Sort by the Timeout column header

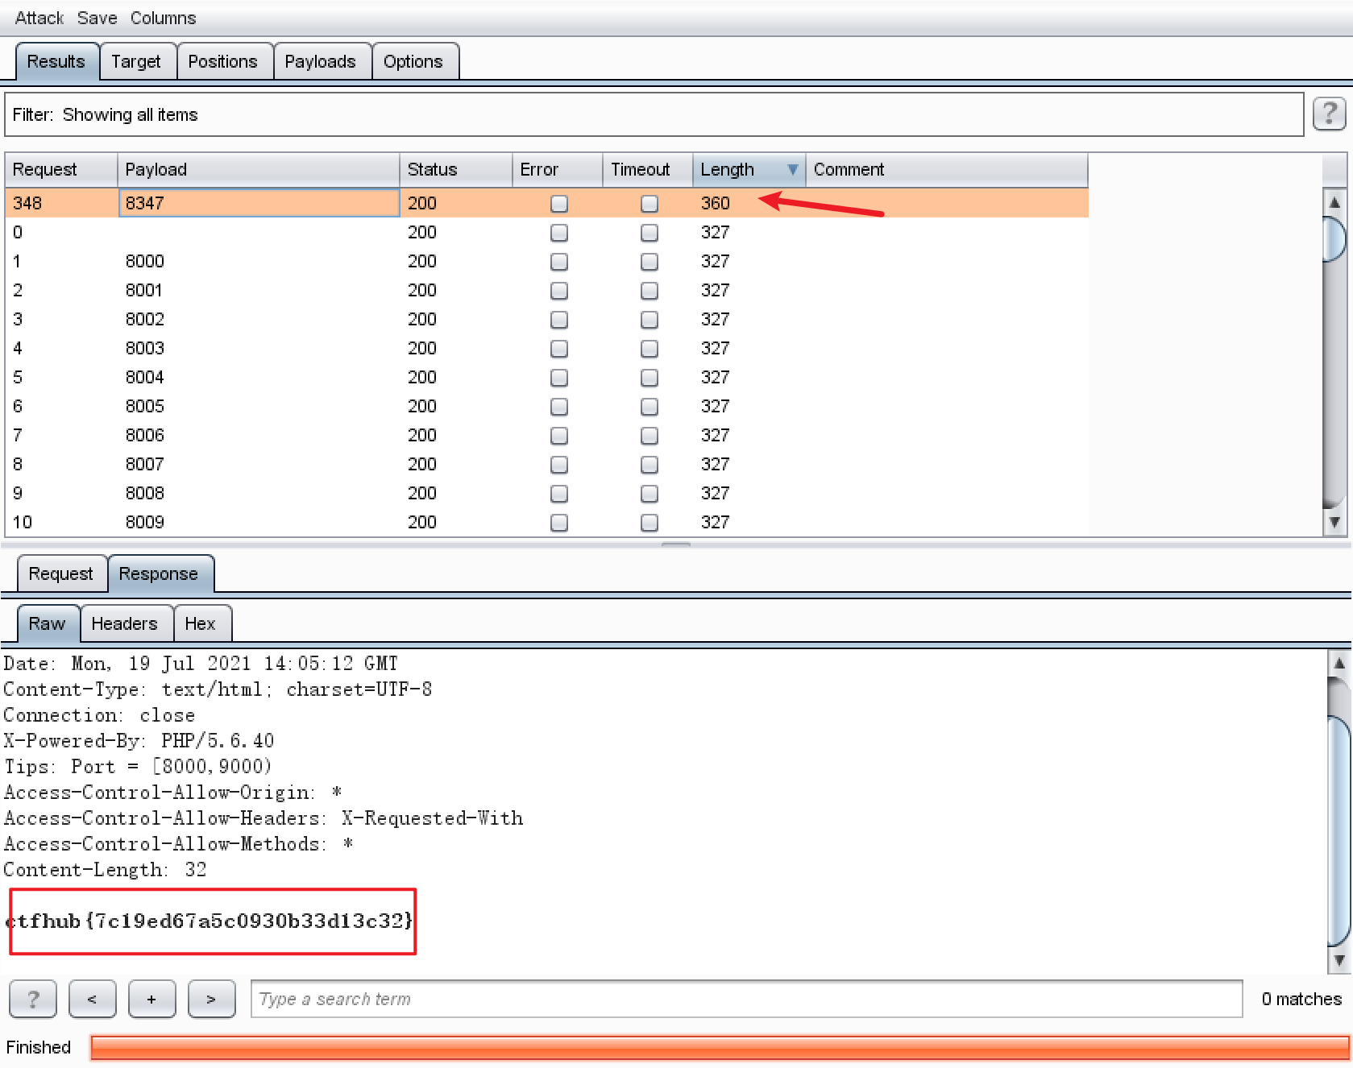pos(648,170)
